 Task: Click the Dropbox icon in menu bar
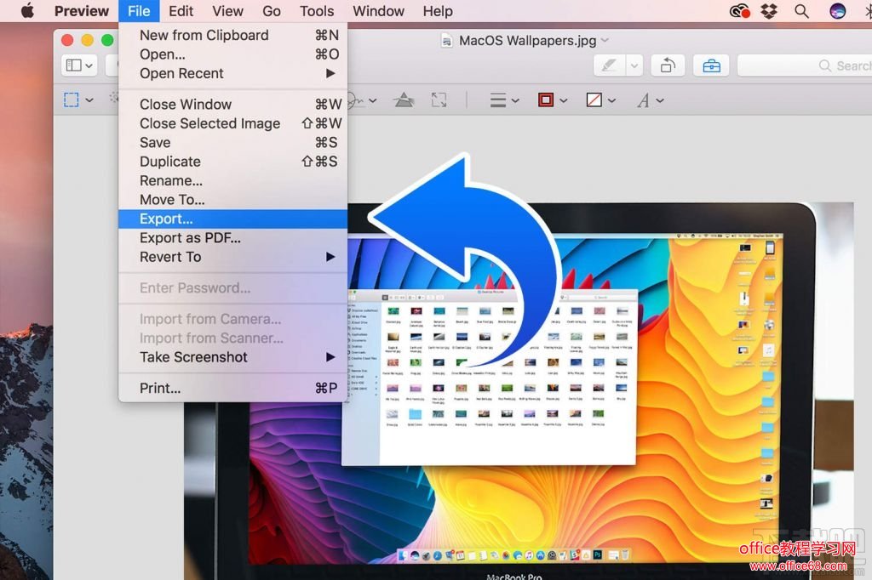click(770, 11)
